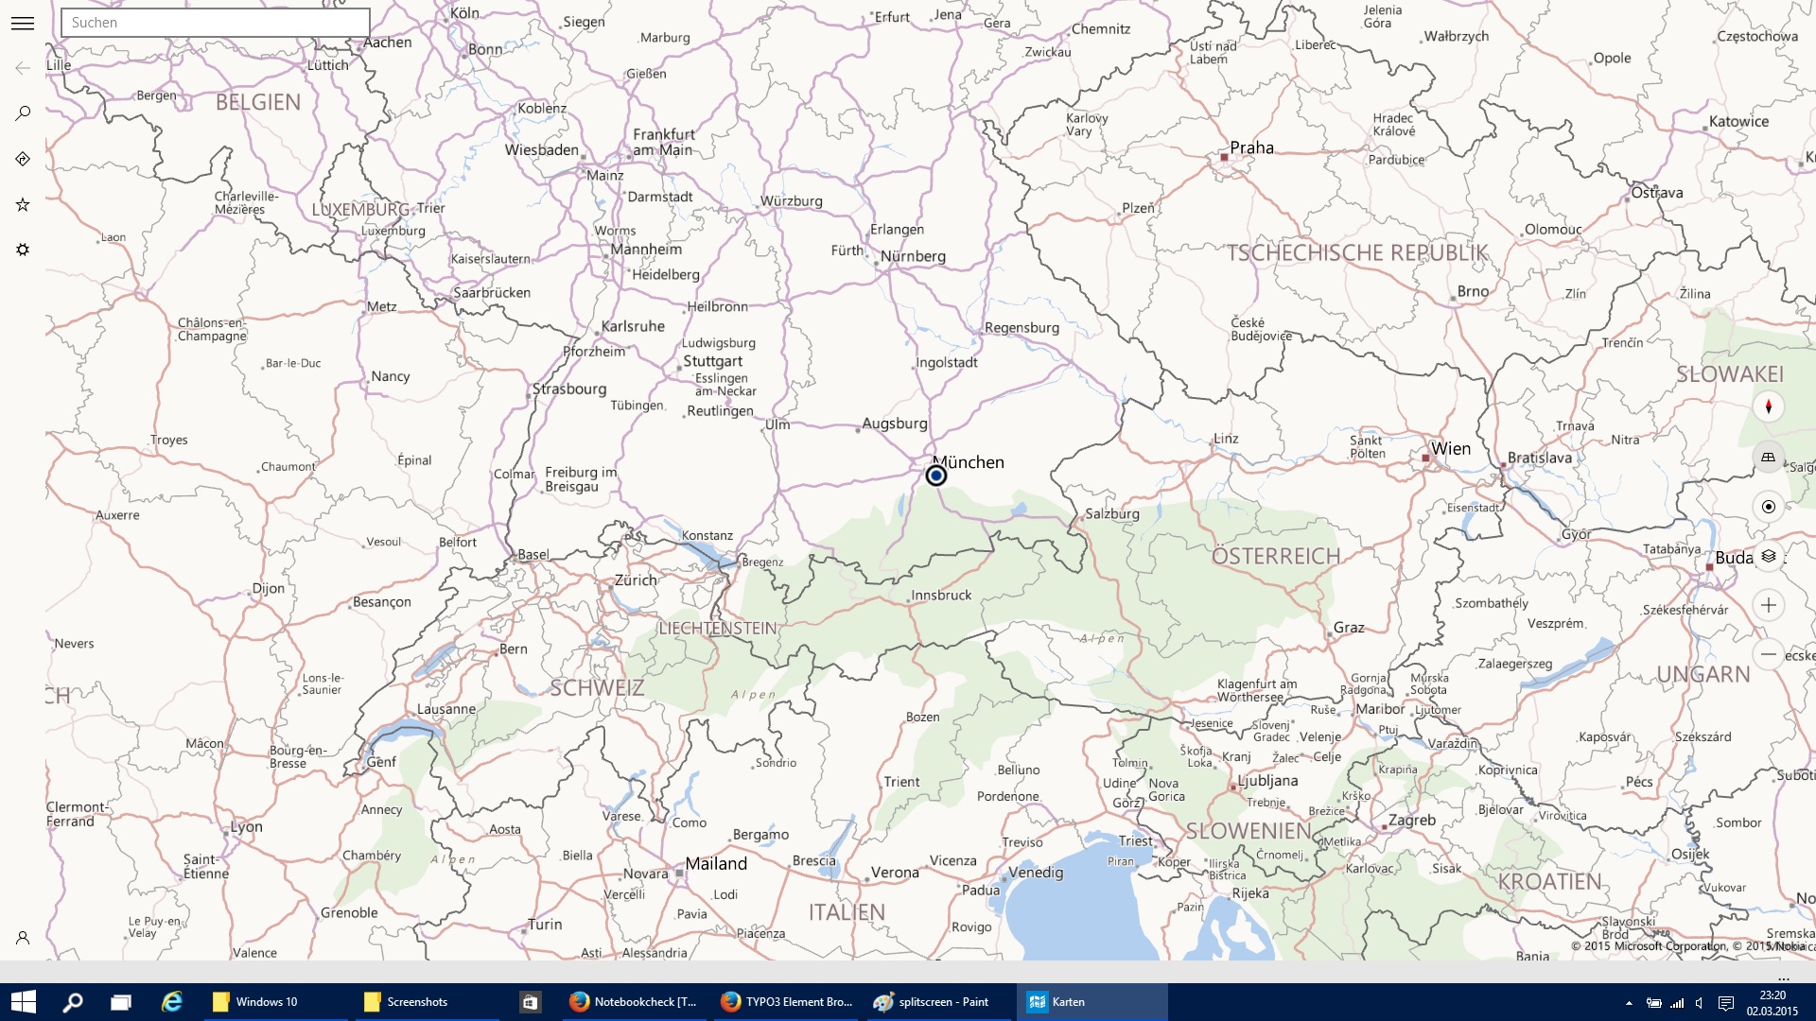Click the Nürnberg label on the map
This screenshot has height=1021, width=1816.
click(913, 256)
